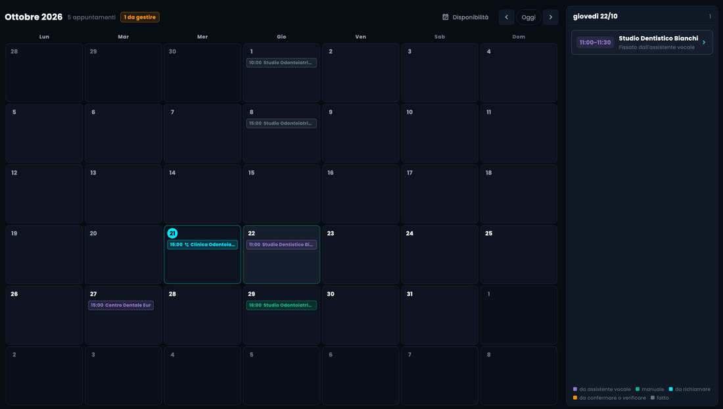The image size is (723, 409).
Task: Click the purple 'da assistente vocale' legend swatch
Action: pyautogui.click(x=575, y=389)
